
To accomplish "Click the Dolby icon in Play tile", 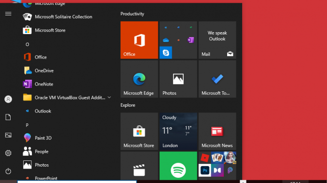I will coord(218,171).
